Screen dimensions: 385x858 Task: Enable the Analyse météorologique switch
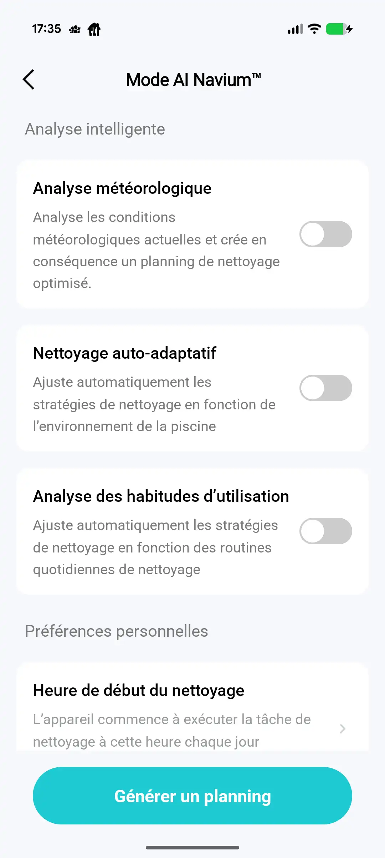click(x=325, y=234)
